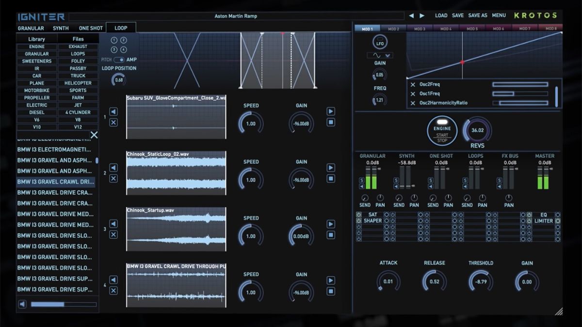Solo the Granular mixer channel
The image size is (582, 327).
tap(362, 180)
